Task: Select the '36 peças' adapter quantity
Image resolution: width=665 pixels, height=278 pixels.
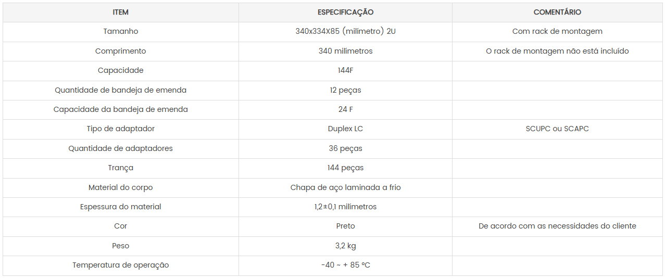Action: [x=345, y=148]
